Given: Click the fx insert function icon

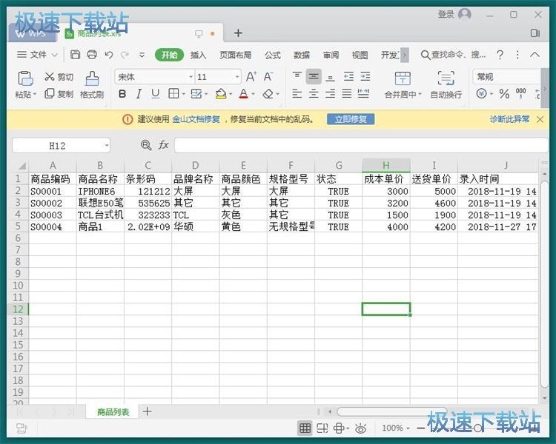Looking at the screenshot, I should point(163,145).
